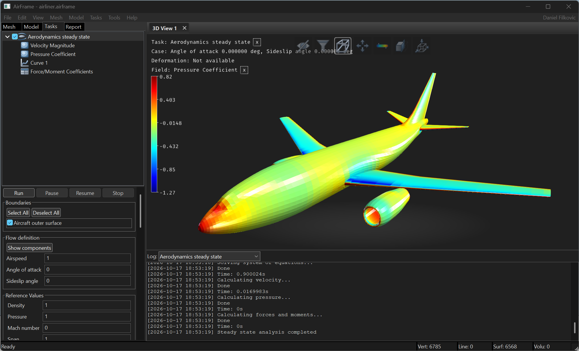Click the Select All boundaries button
The height and width of the screenshot is (351, 579).
pyautogui.click(x=18, y=213)
